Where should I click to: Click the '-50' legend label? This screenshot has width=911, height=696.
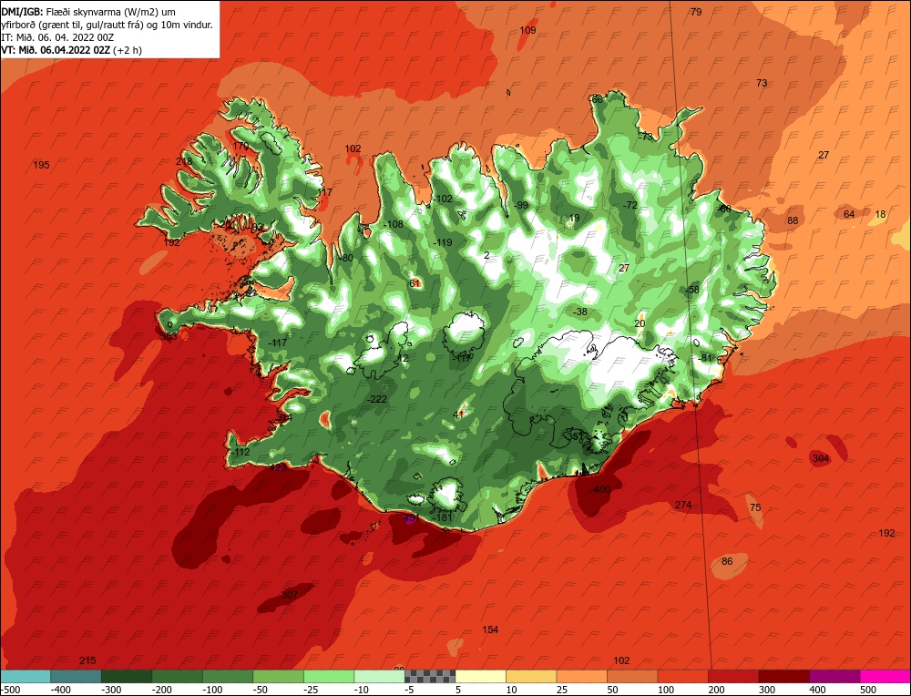coord(261,690)
